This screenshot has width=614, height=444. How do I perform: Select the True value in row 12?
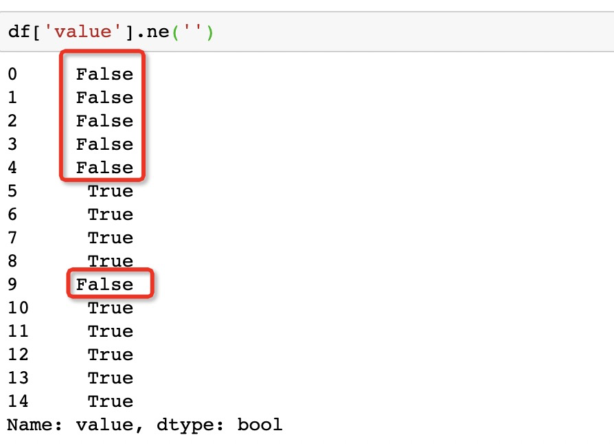point(111,355)
